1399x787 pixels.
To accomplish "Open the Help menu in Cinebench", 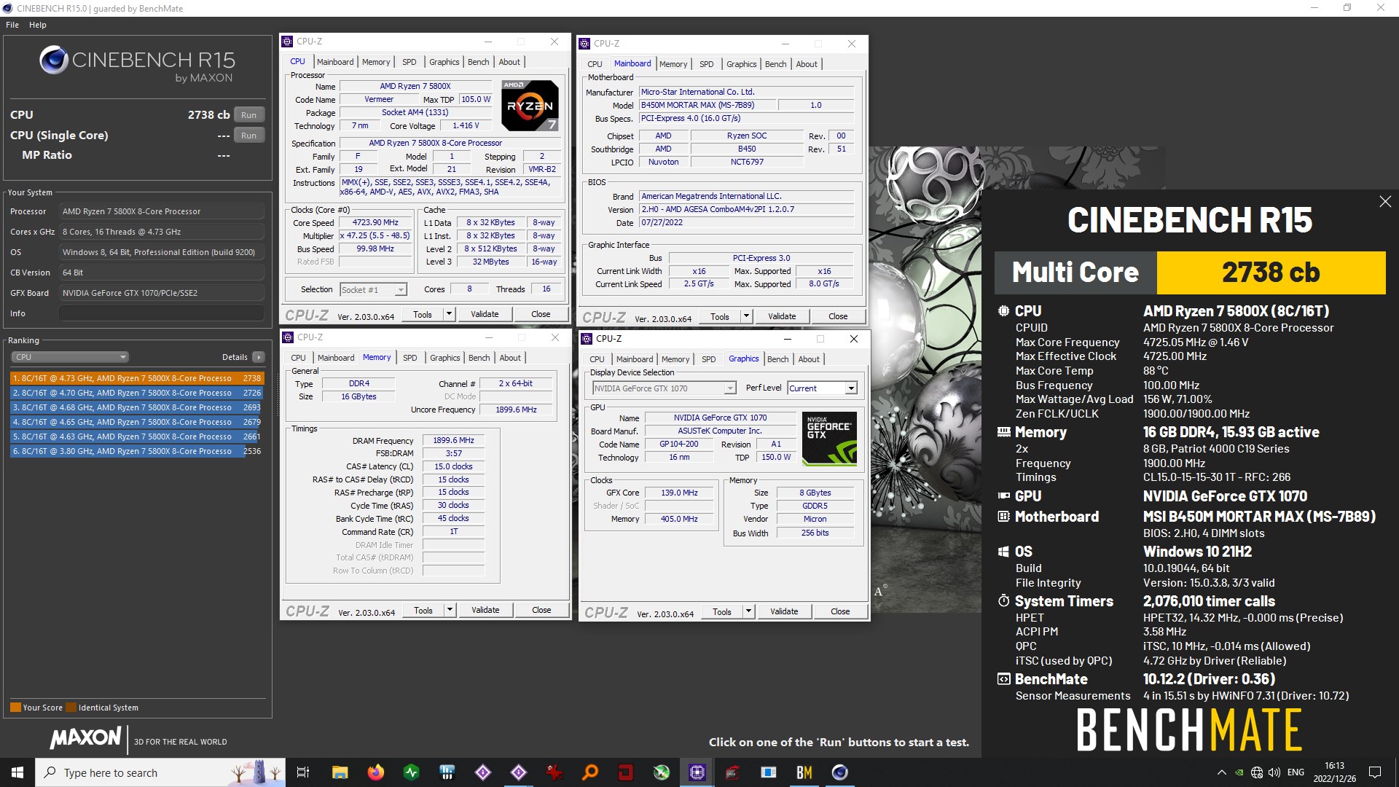I will 38,25.
